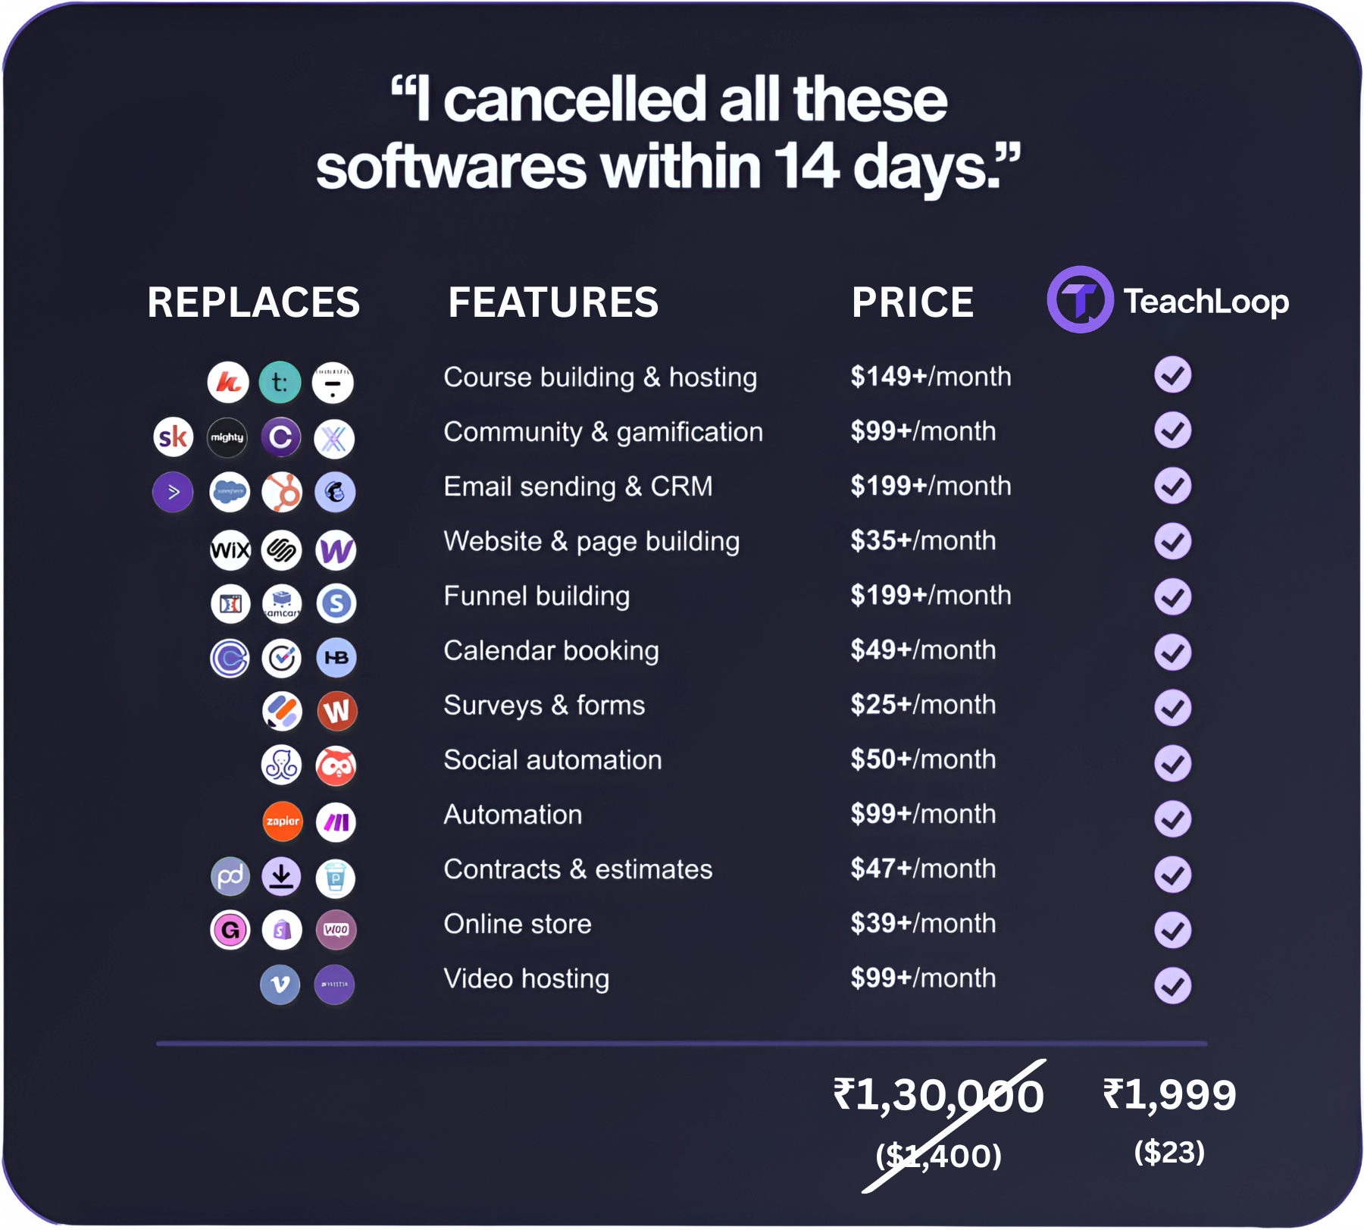The width and height of the screenshot is (1364, 1230).
Task: Click the Vimeo logo icon
Action: click(x=280, y=984)
